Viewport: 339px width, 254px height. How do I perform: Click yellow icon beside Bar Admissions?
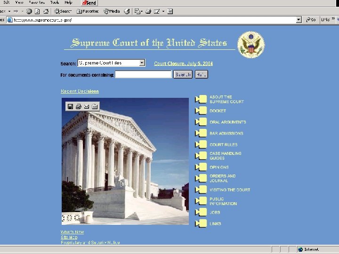coord(201,133)
